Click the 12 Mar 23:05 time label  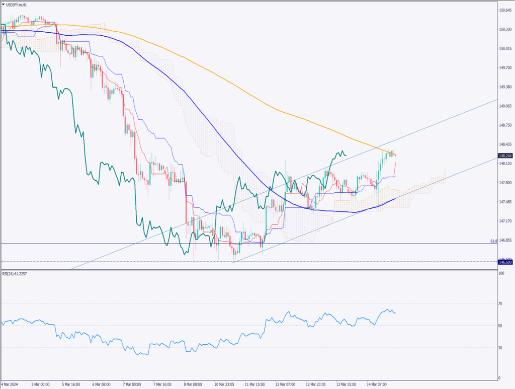point(315,384)
